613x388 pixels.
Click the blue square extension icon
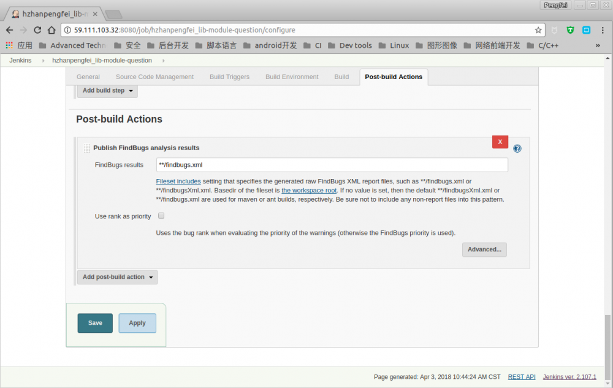tap(586, 29)
